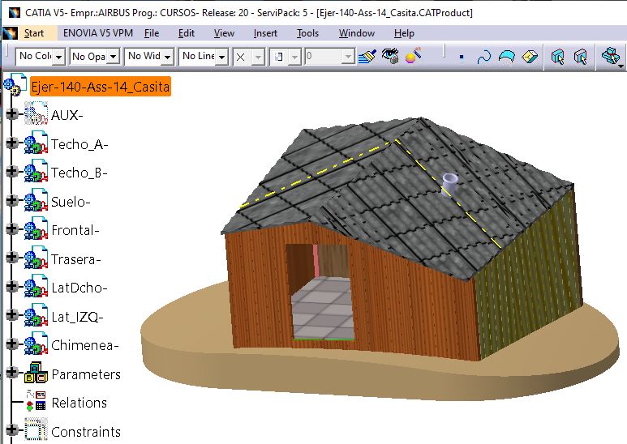Click the Relations icon in the tree
Image resolution: width=627 pixels, height=444 pixels.
(x=36, y=403)
